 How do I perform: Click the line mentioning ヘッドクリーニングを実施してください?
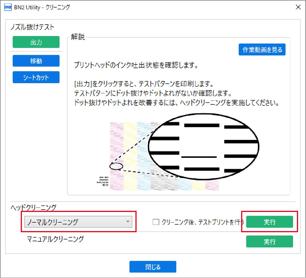pos(177,103)
